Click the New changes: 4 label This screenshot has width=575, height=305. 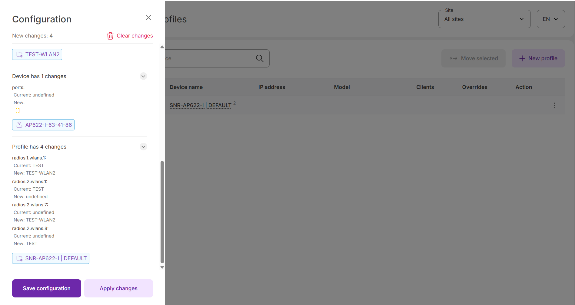32,36
